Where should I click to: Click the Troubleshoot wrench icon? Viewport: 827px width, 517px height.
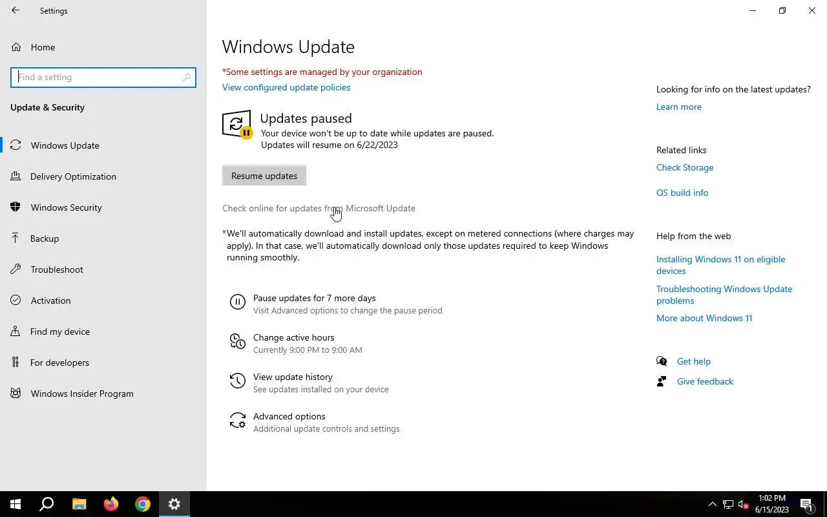16,269
